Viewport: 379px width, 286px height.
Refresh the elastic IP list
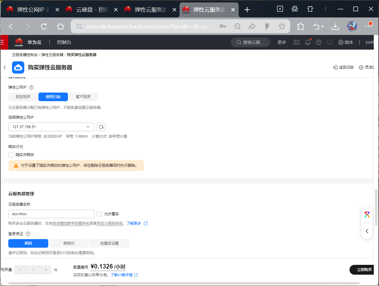tap(101, 127)
